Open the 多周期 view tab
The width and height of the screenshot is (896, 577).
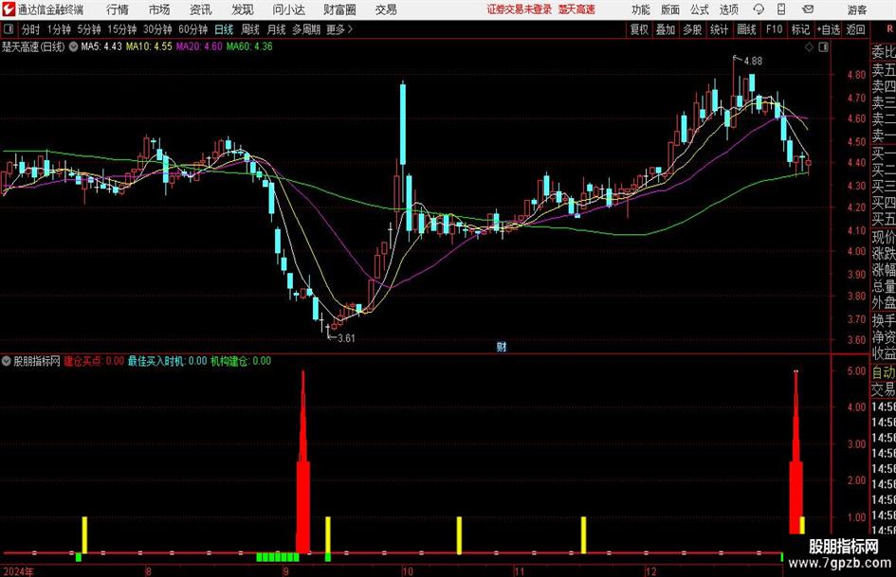(x=306, y=29)
